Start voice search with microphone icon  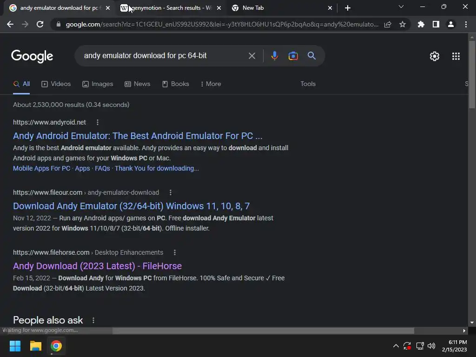point(274,56)
